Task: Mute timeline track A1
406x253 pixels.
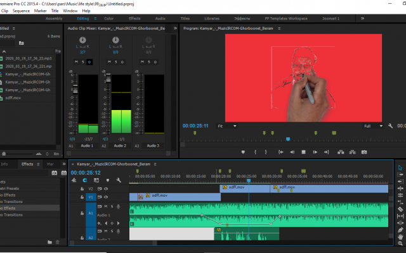Action: point(106,206)
